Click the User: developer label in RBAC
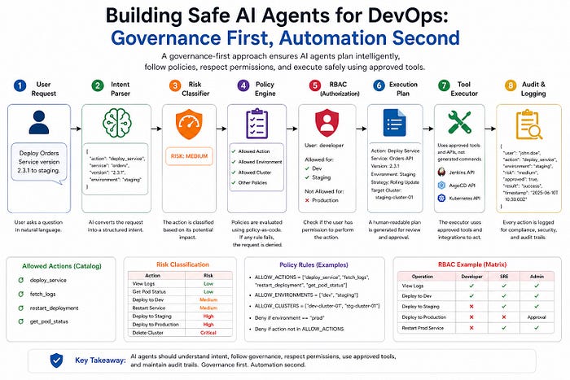Viewport: 570px width, 380px height. (324, 146)
